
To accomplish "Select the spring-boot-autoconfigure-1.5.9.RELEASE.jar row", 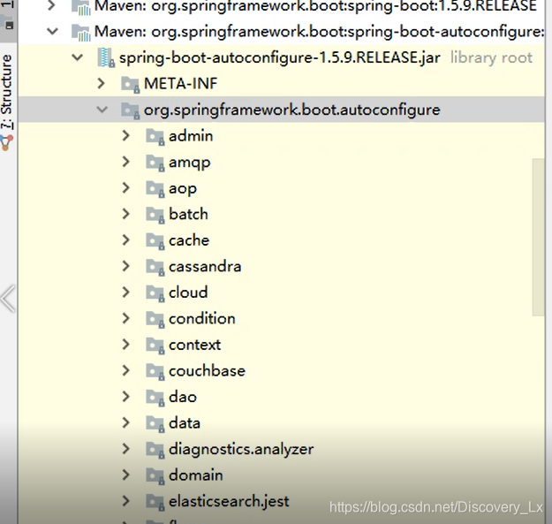I will 281,57.
